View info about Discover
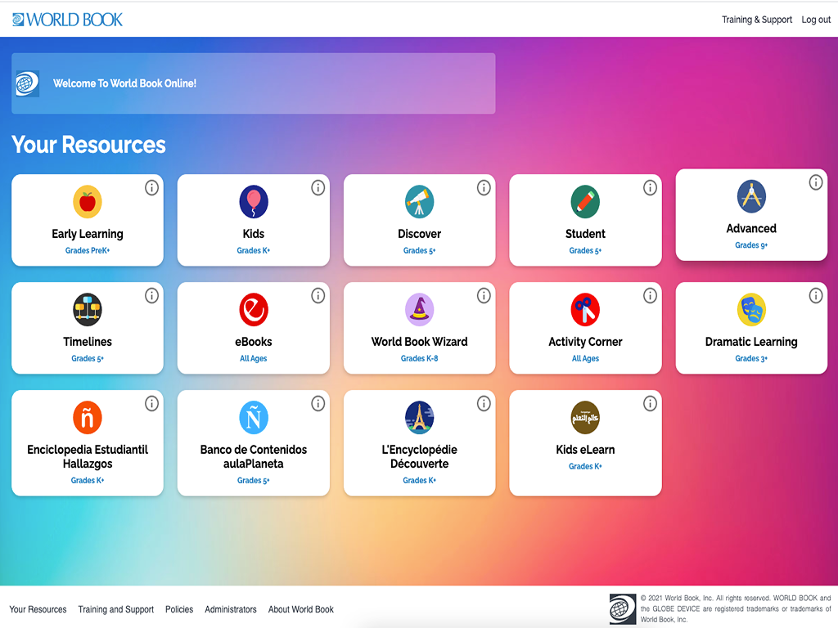Viewport: 838px width, 628px height. (x=484, y=188)
